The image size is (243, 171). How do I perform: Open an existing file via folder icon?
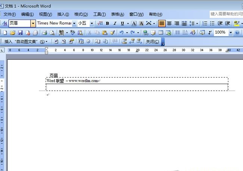point(13,32)
